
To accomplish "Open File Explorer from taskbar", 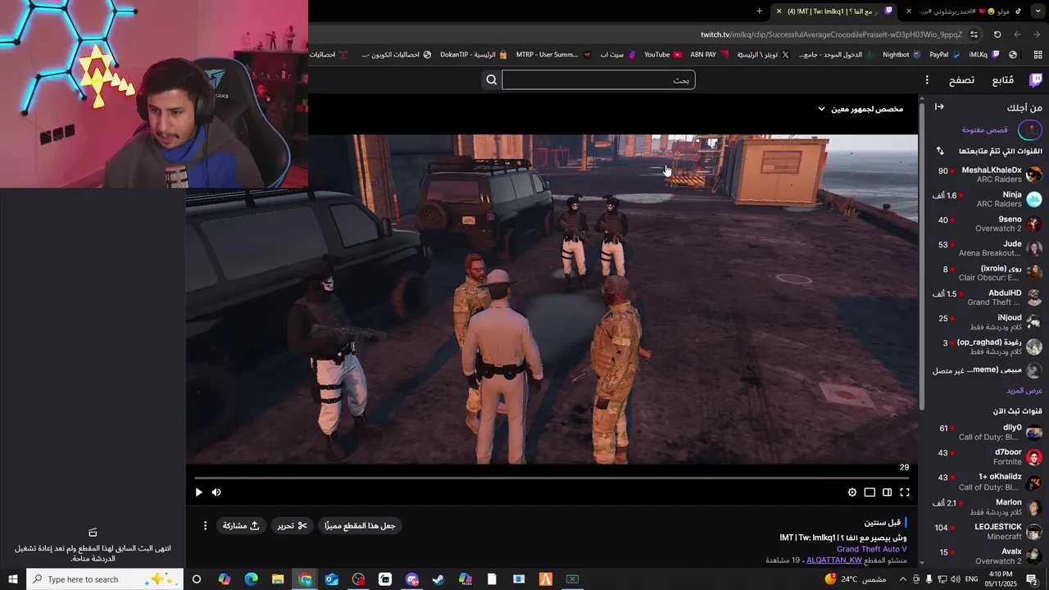I will [278, 579].
